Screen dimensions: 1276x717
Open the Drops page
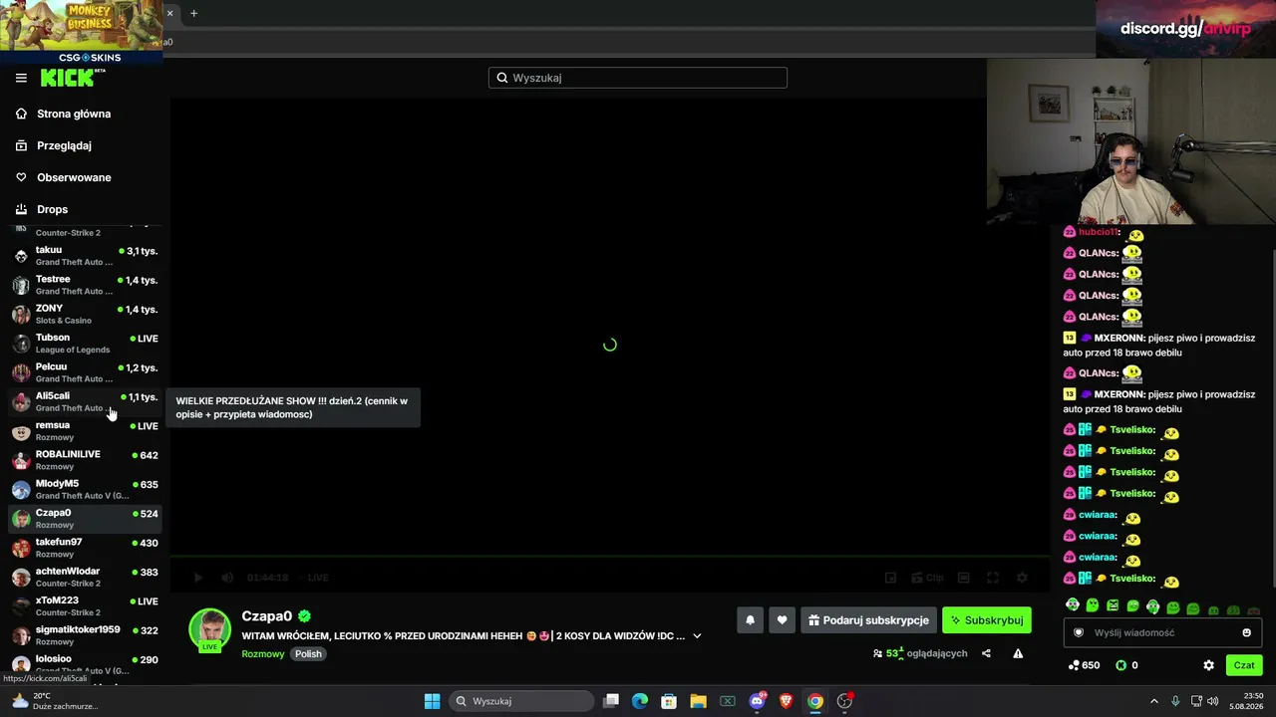(52, 209)
